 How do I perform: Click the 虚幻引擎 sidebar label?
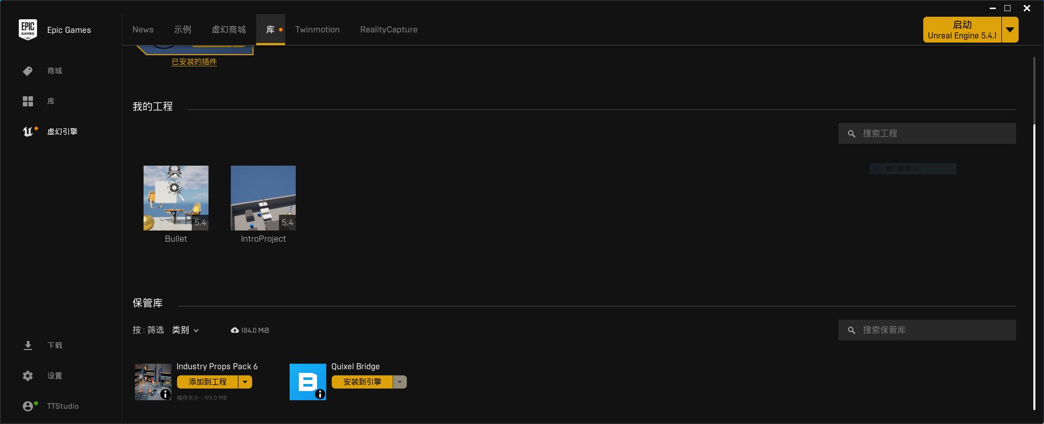click(x=62, y=132)
